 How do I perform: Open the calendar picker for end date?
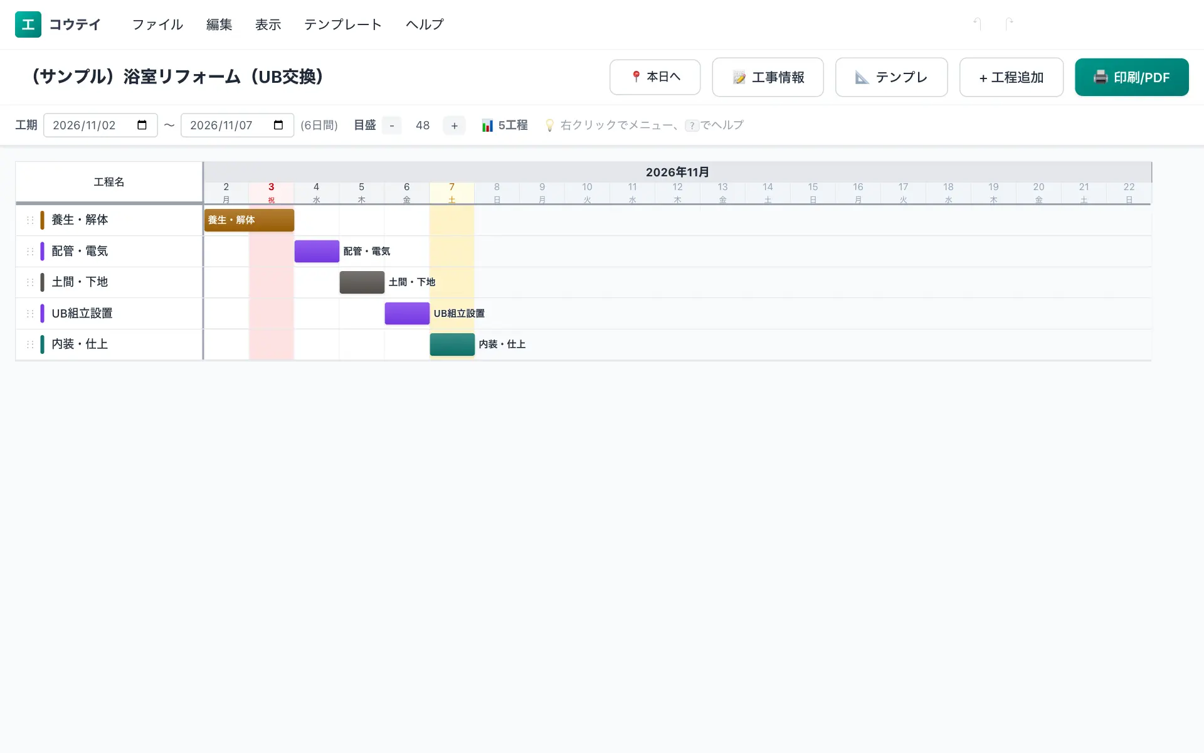278,125
